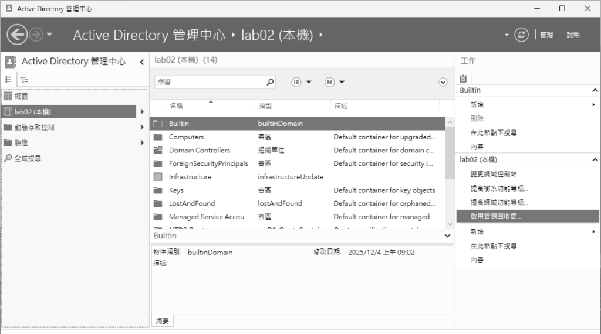Click 變更網域控制站 task

click(x=494, y=174)
